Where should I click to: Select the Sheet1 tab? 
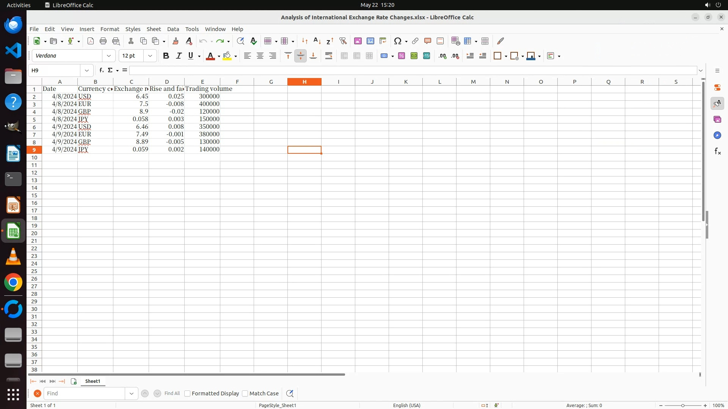[x=93, y=381]
